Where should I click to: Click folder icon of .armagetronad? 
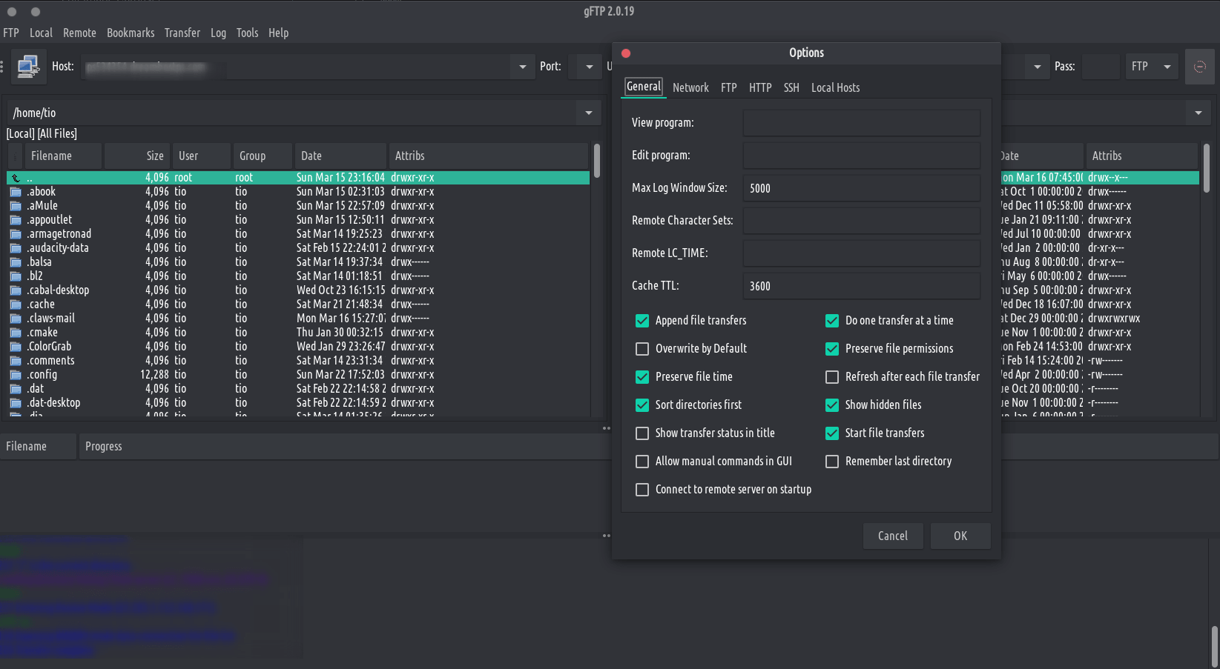[x=16, y=234]
